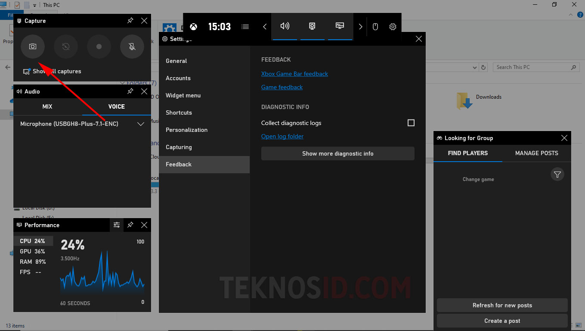Select the VOICE audio tab
The image size is (585, 331).
[117, 106]
